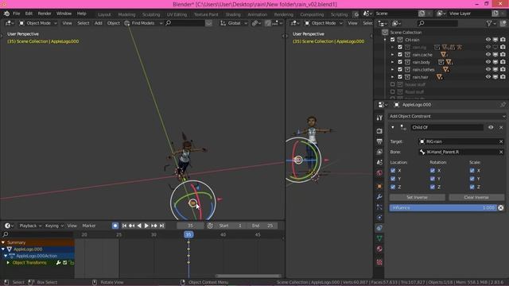Open the View Layer properties tab
509x286 pixels.
click(x=379, y=152)
